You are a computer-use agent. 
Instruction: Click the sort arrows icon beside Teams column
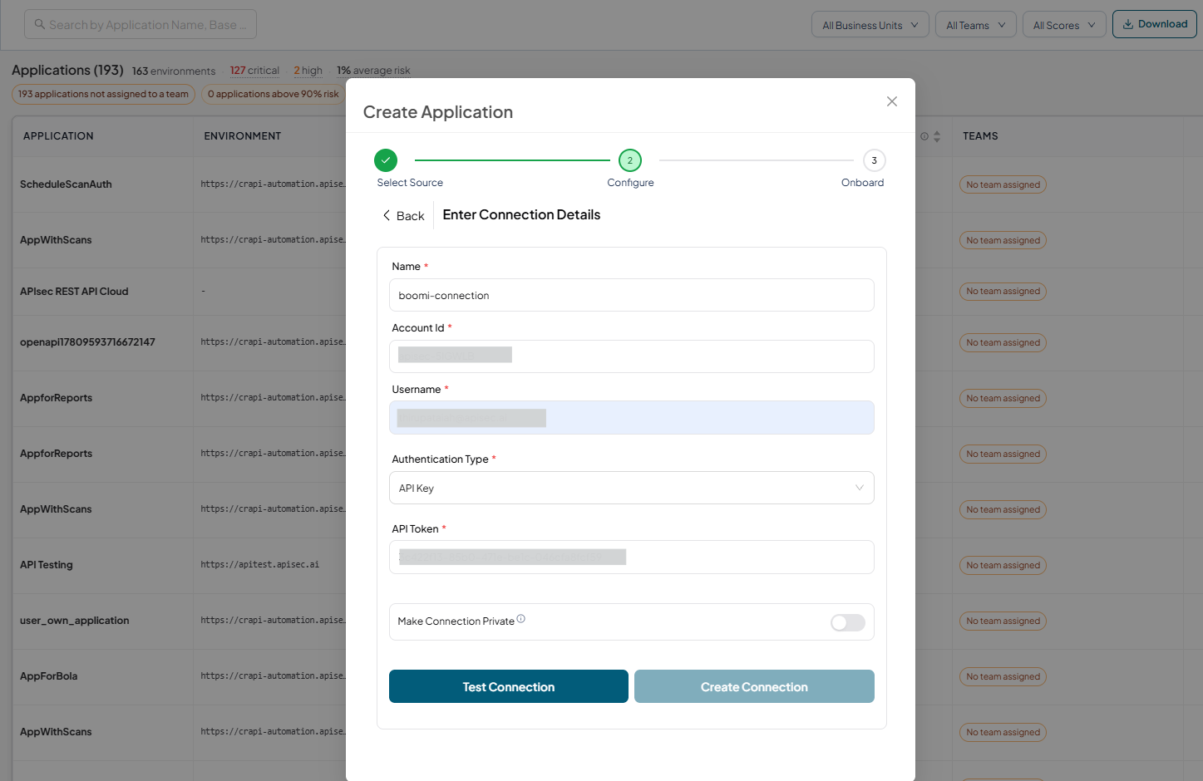click(937, 136)
